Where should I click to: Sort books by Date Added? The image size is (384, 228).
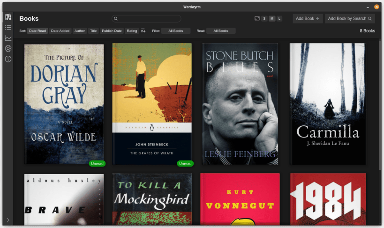60,30
